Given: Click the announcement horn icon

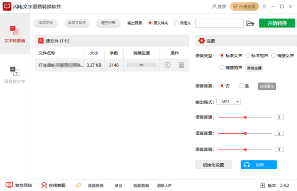Looking at the screenshot, I should point(78,185).
